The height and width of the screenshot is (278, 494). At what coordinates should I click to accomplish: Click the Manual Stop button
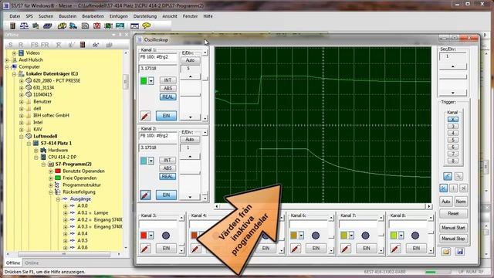(453, 239)
